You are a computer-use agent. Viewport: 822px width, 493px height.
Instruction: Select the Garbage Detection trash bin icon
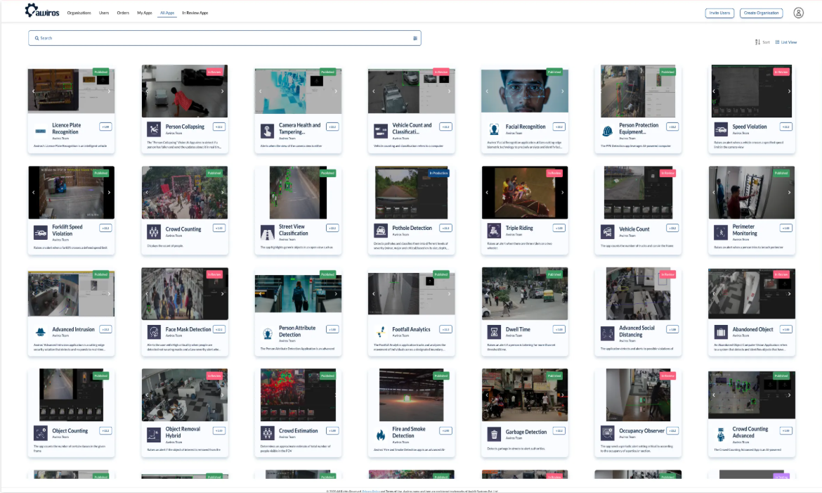(494, 434)
